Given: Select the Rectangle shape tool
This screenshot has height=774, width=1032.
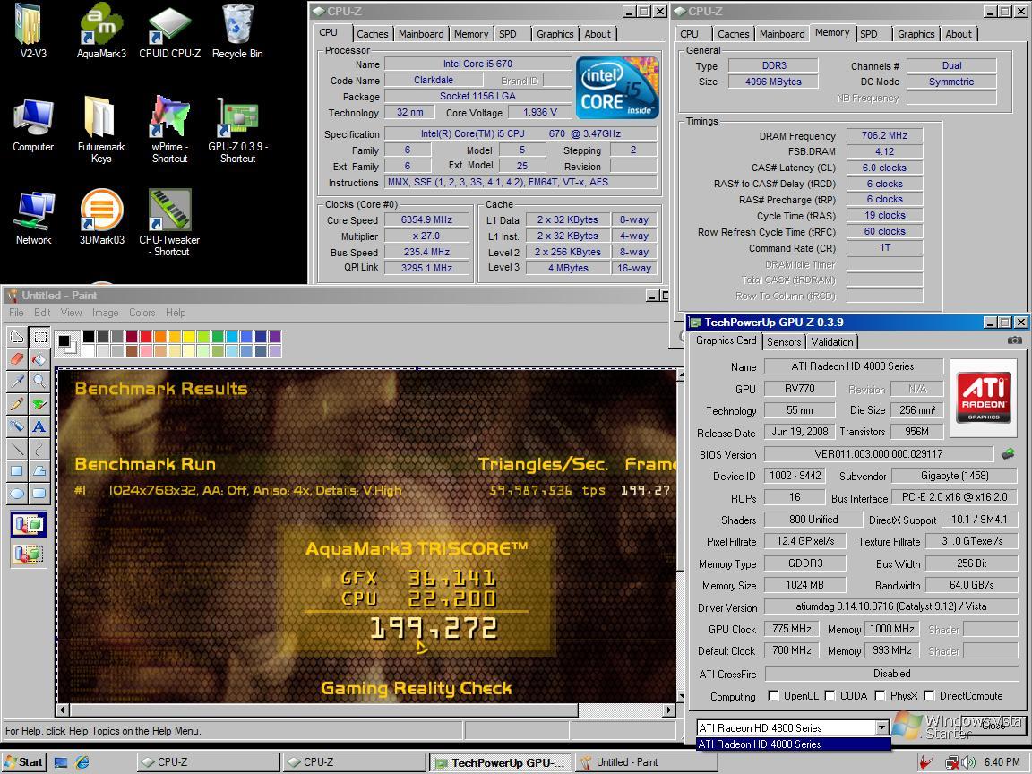Looking at the screenshot, I should [17, 470].
